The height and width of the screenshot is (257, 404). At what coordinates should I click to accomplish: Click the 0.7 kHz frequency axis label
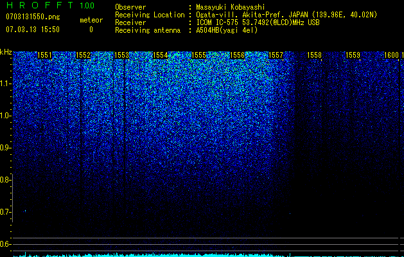[5, 212]
